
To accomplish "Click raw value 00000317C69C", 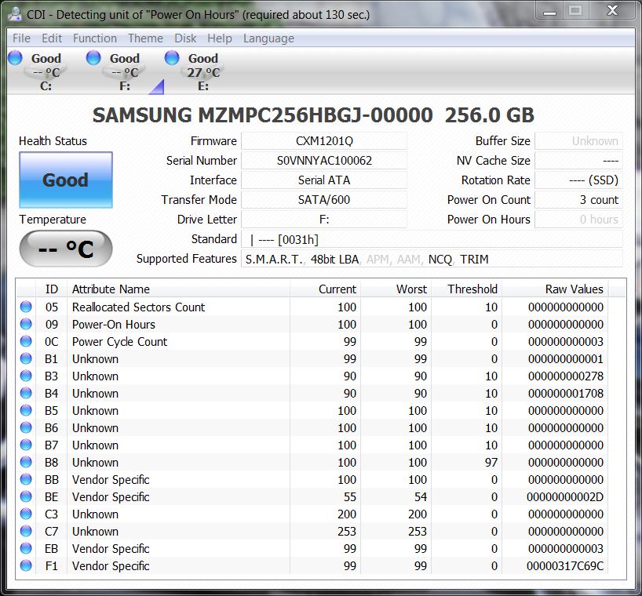I will click(x=565, y=566).
